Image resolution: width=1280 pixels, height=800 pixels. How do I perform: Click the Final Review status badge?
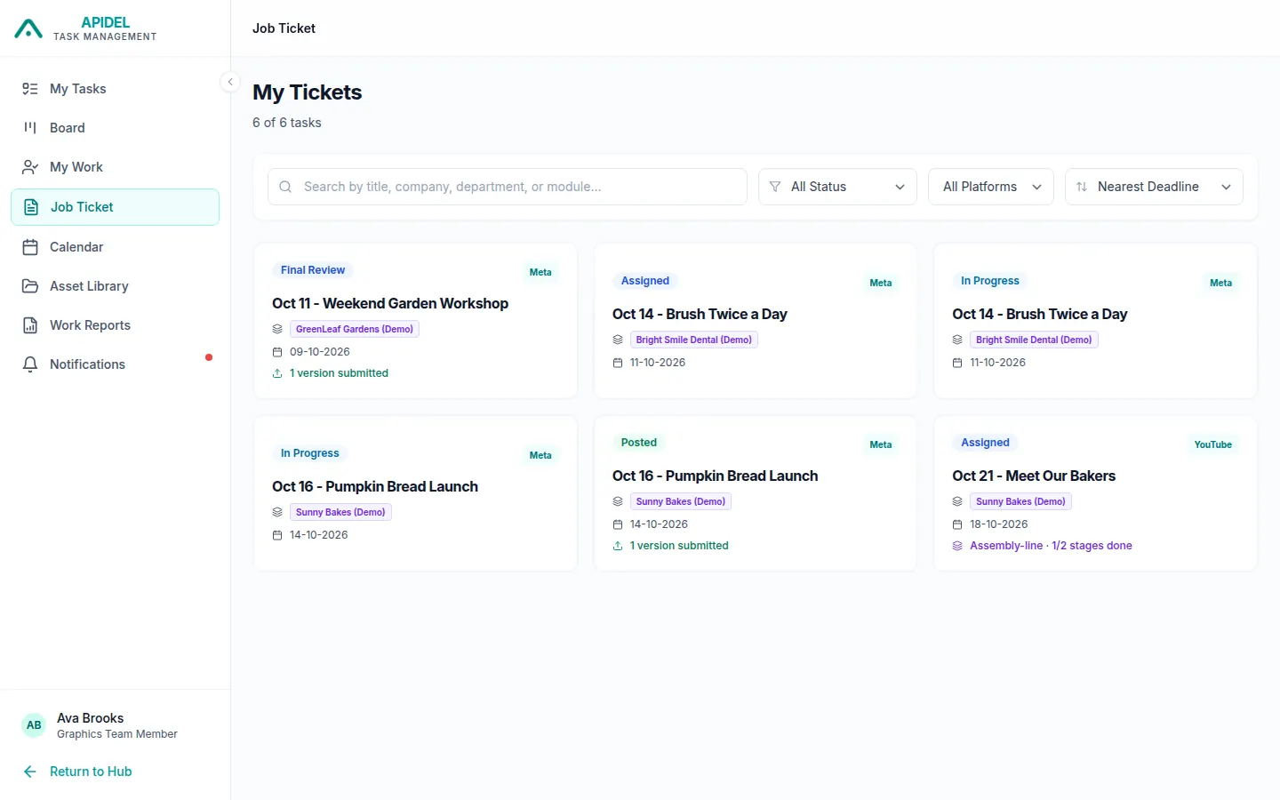(x=313, y=270)
